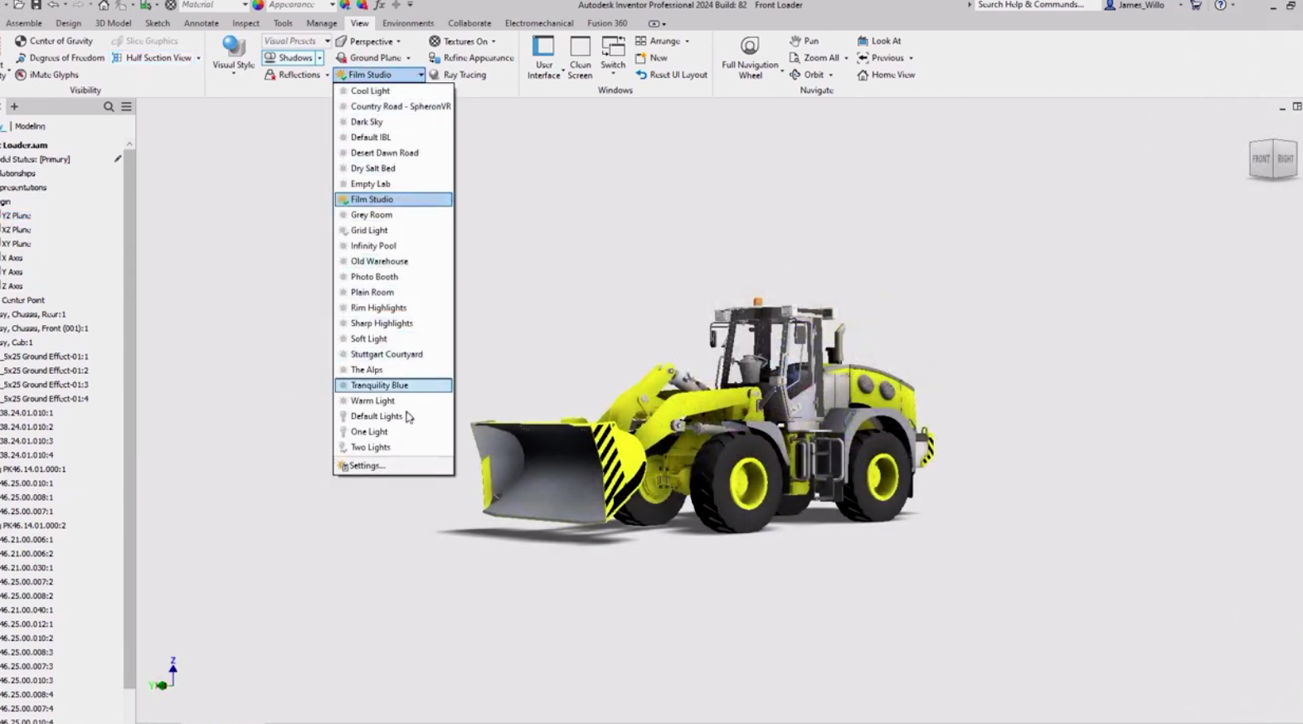
Task: Toggle iMate Glyphs visibility
Action: point(47,75)
